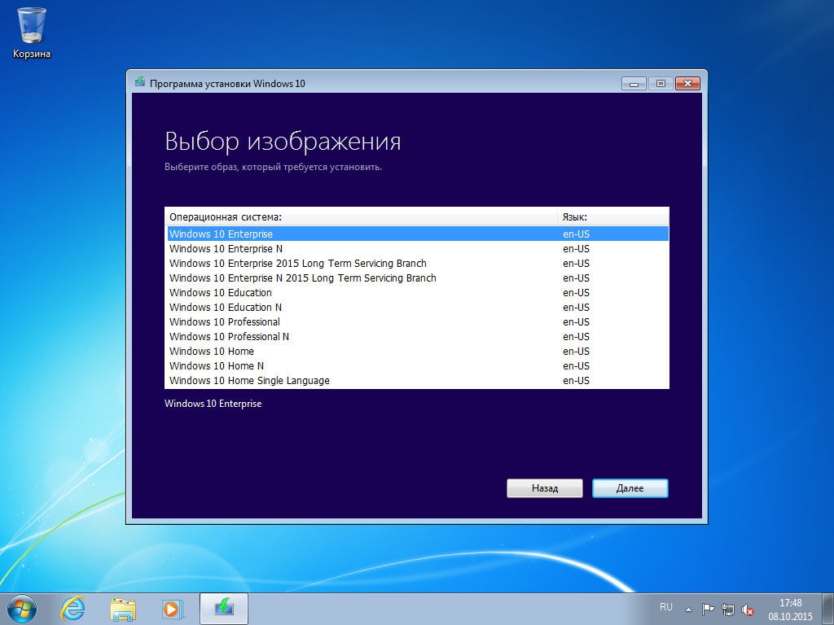Select Windows 10 Home N

[418, 365]
